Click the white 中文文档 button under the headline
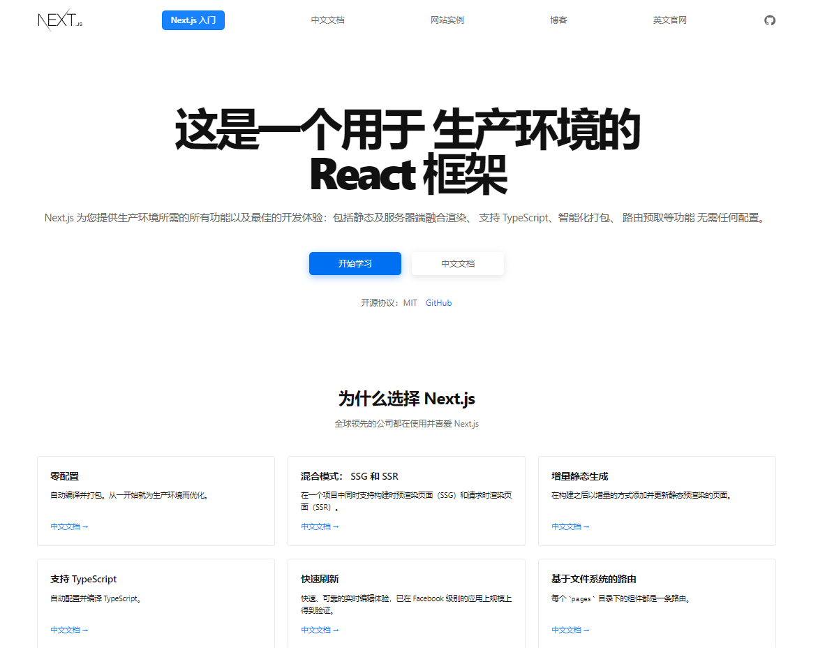Image resolution: width=818 pixels, height=648 pixels. 458,263
